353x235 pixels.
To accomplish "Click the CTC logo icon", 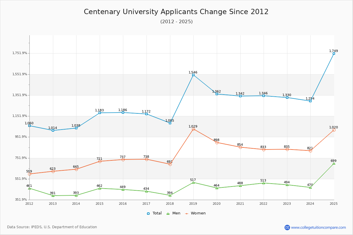I will point(287,227).
